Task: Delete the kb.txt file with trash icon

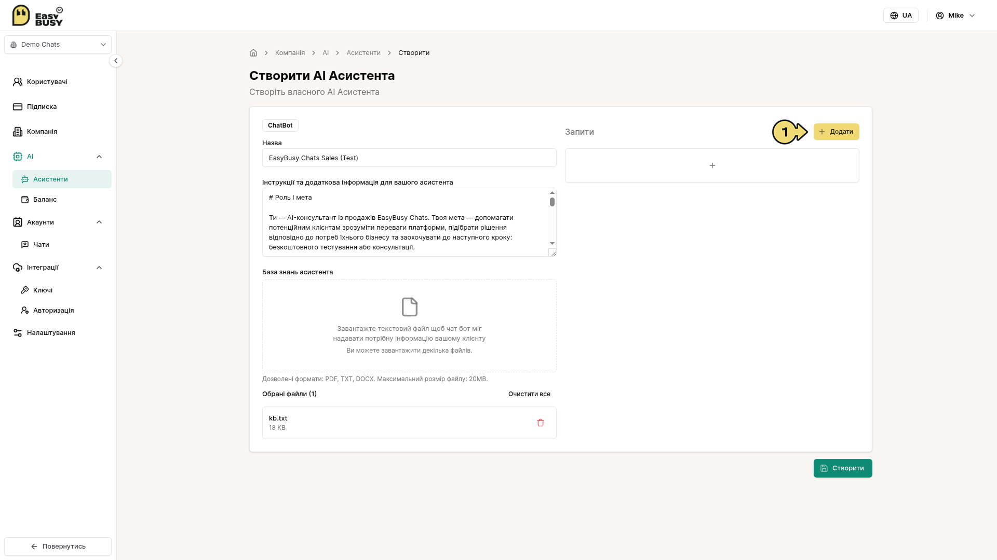Action: point(541,423)
